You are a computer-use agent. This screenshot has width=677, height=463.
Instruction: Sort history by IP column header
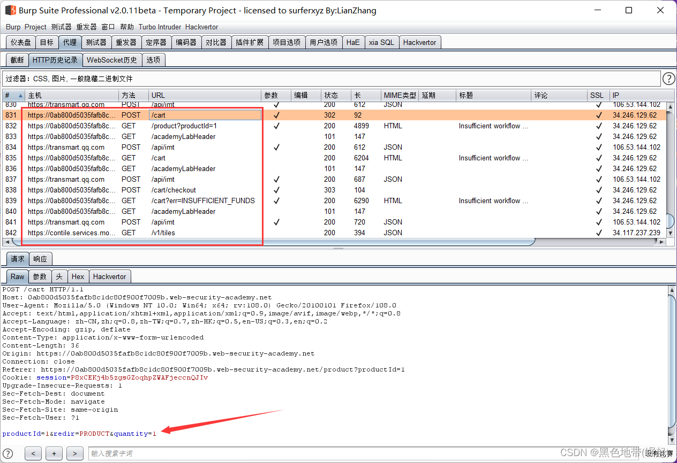click(637, 95)
